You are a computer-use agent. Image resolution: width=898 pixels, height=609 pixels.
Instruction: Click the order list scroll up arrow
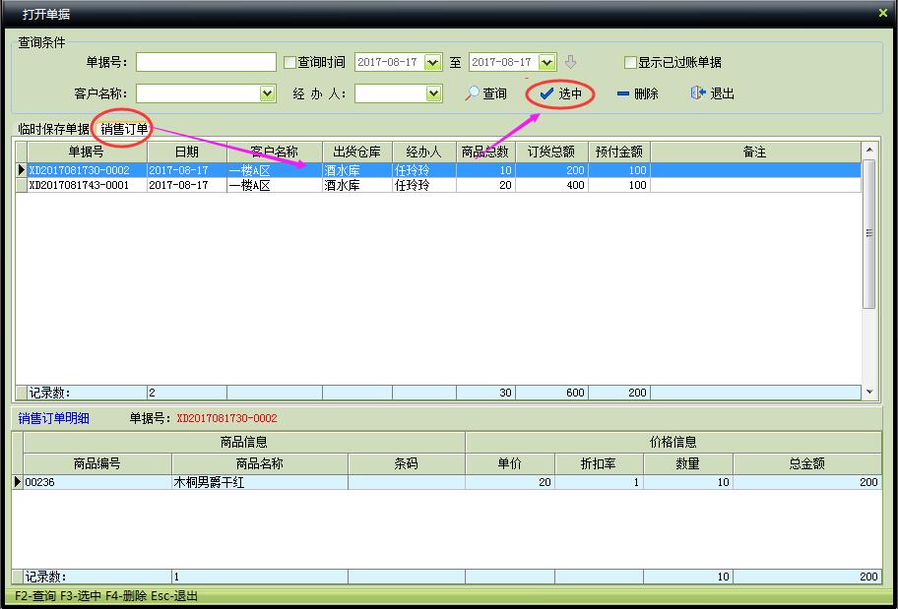(869, 150)
